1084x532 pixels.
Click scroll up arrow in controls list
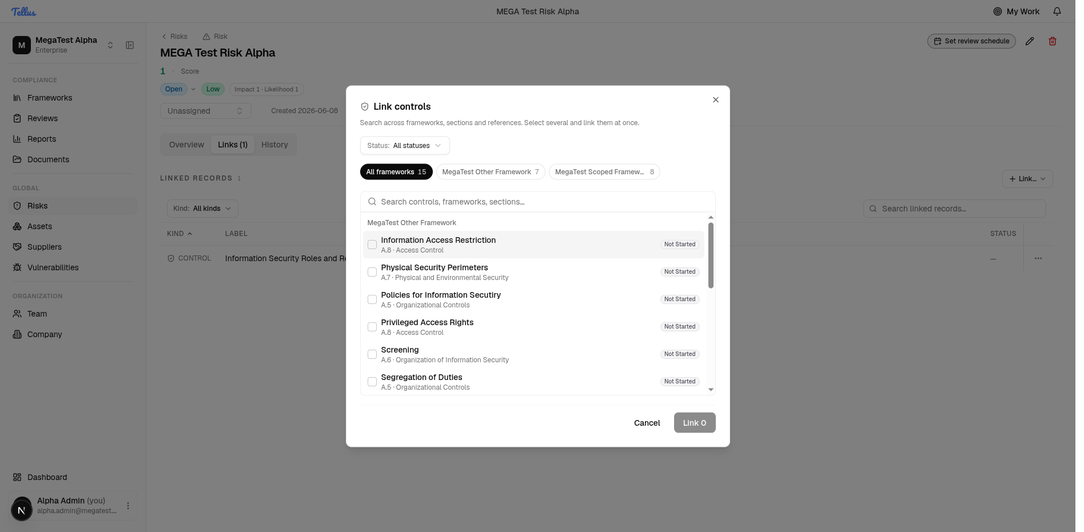tap(711, 217)
